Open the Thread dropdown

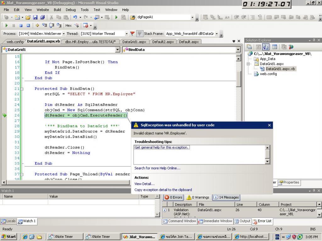tap(126, 34)
